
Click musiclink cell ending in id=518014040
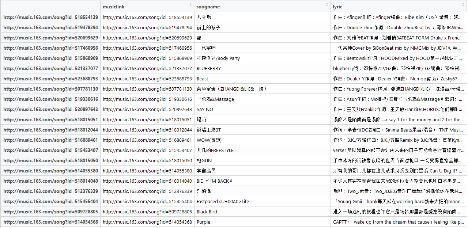click(x=147, y=181)
